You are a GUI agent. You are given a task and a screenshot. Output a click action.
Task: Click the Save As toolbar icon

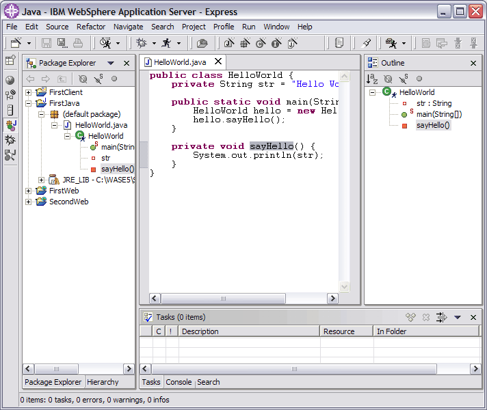pyautogui.click(x=62, y=43)
